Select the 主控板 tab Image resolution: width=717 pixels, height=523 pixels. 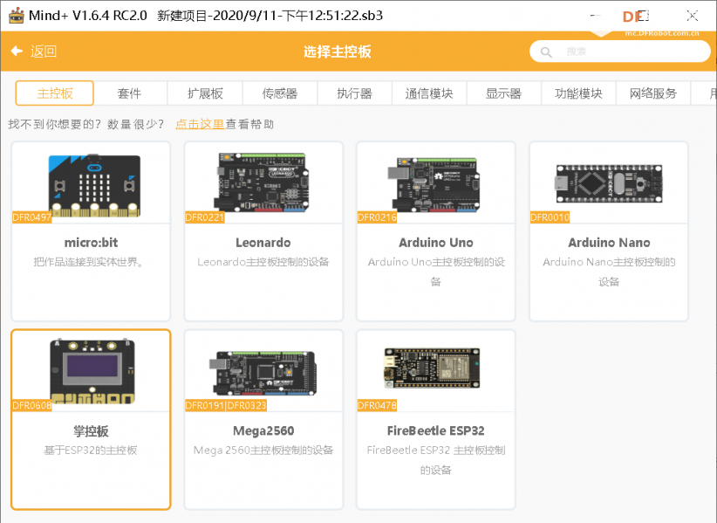[x=54, y=93]
